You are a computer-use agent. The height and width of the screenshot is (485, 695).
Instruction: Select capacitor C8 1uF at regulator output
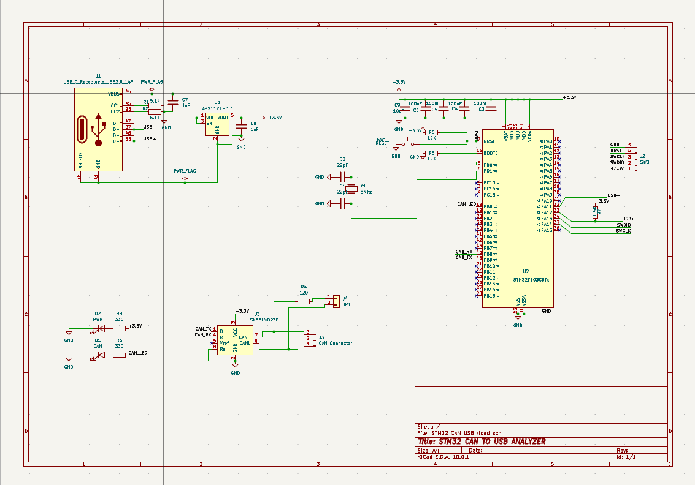point(241,126)
